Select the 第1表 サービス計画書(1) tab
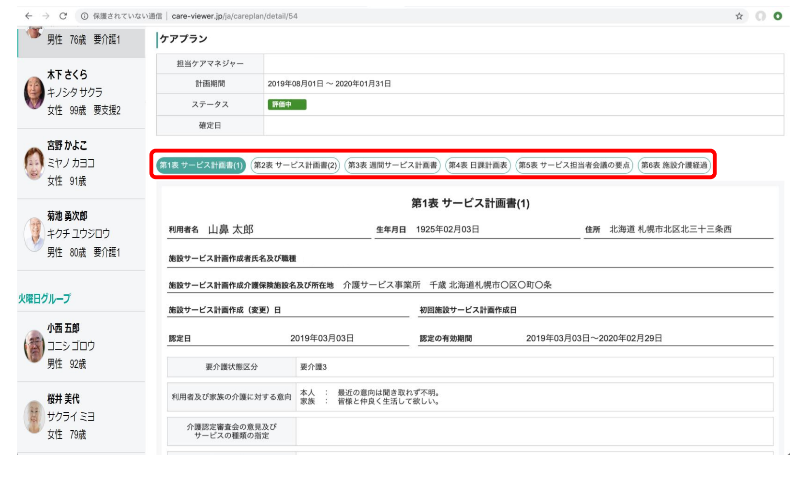This screenshot has height=483, width=808. coord(201,165)
